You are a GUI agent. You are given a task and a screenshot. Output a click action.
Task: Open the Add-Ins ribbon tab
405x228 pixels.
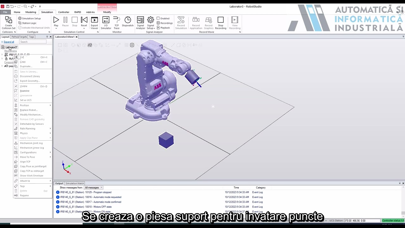tap(90, 12)
